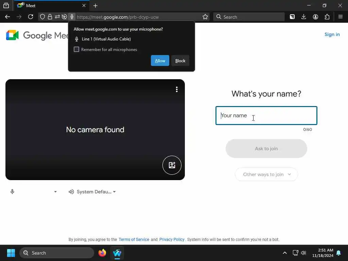348x261 pixels.
Task: Open the Privacy Policy link
Action: point(172,240)
